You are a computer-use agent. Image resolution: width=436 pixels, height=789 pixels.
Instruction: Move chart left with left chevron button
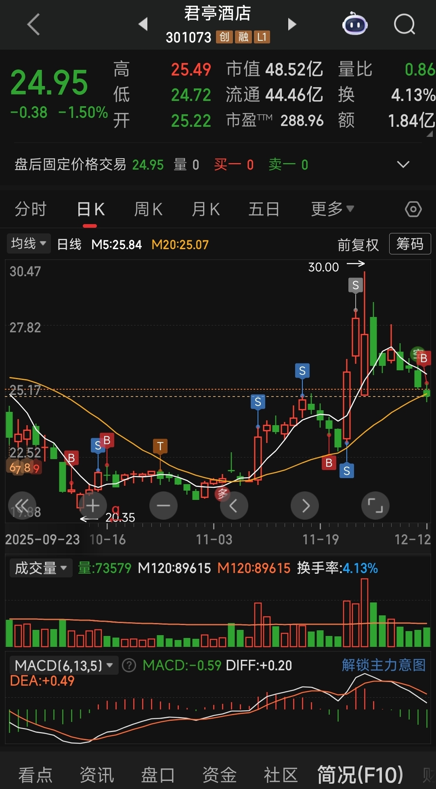click(x=234, y=506)
